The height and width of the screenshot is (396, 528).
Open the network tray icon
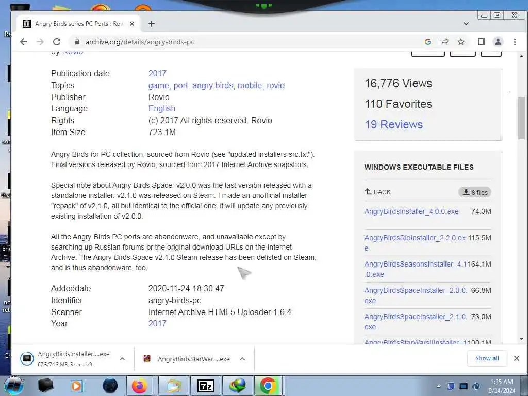(464, 386)
